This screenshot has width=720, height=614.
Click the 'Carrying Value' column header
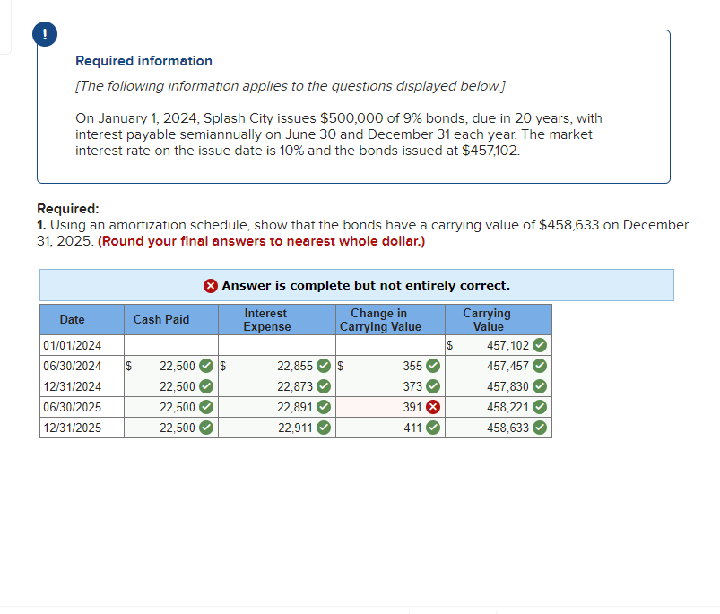(x=499, y=319)
